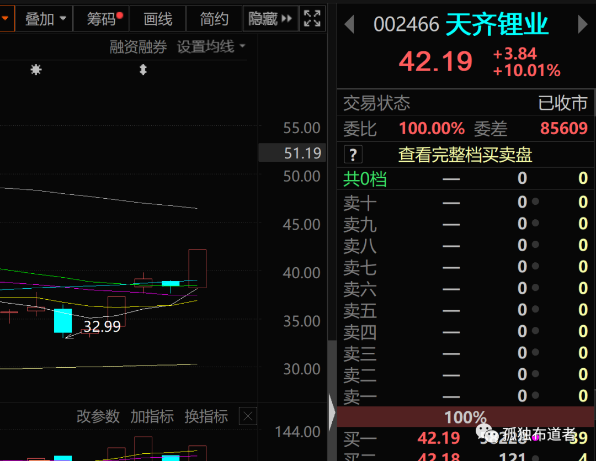
Task: Click 改参数 to edit indicator parameters
Action: coord(98,416)
